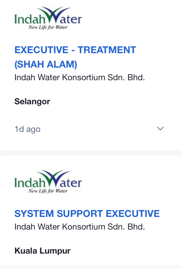Viewport: 181px width, 268px height.
Task: Click empty area right of Kuala Lumpur text
Action: pyautogui.click(x=126, y=251)
